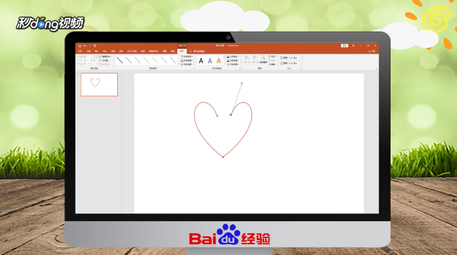457x255 pixels.
Task: Select slide 1 thumbnail with heart
Action: (x=99, y=84)
